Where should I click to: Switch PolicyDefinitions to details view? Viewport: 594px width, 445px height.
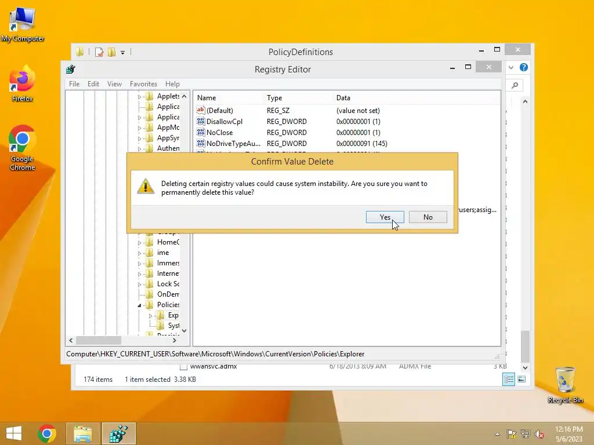pos(509,379)
